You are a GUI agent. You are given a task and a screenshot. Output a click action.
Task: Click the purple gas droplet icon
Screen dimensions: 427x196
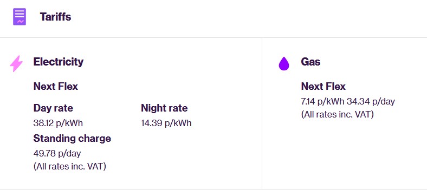pyautogui.click(x=284, y=63)
